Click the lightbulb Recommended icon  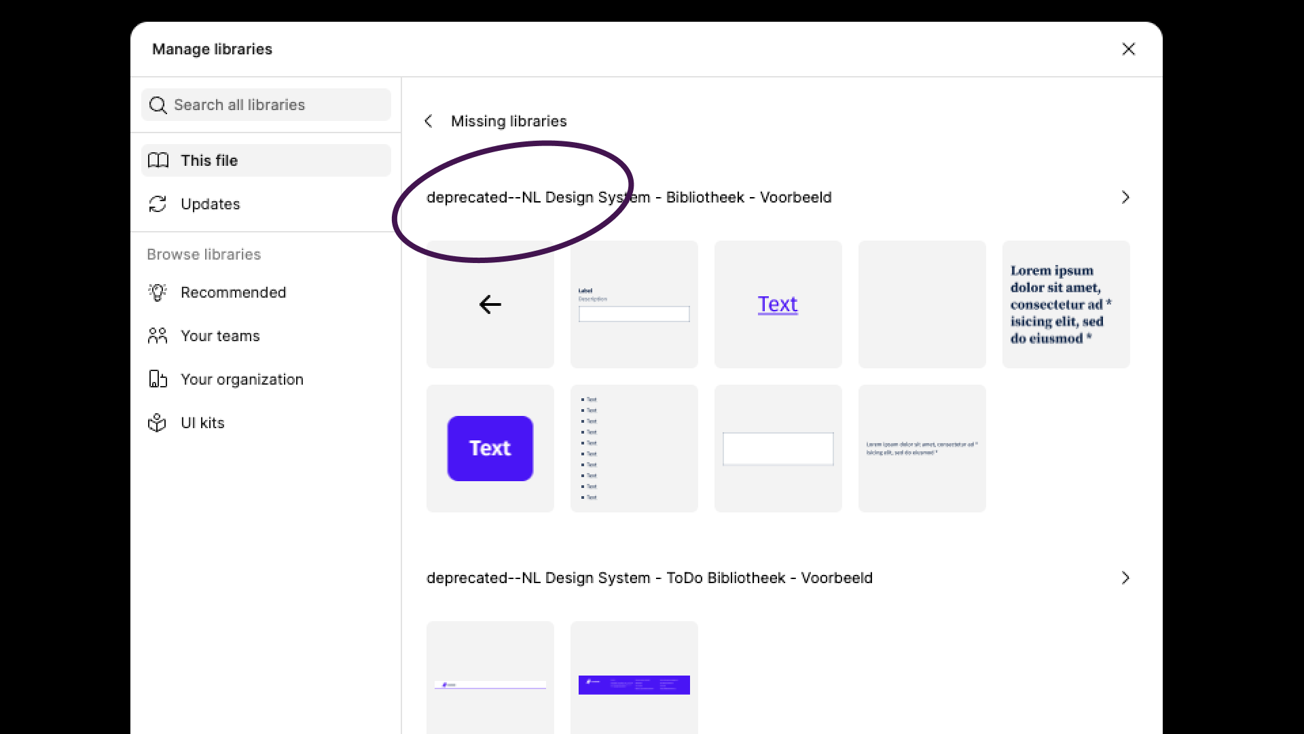tap(158, 292)
